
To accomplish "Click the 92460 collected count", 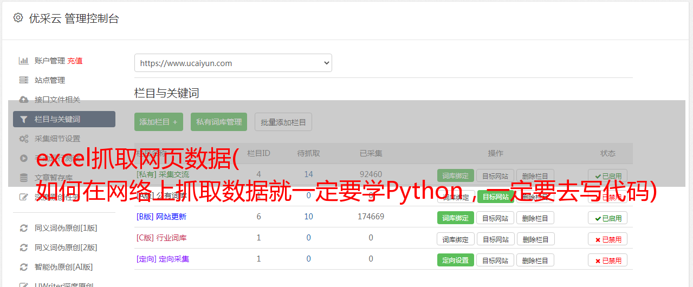I will click(371, 174).
